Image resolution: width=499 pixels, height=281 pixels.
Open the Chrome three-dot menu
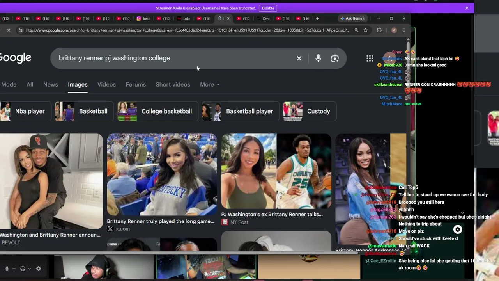pos(404,30)
